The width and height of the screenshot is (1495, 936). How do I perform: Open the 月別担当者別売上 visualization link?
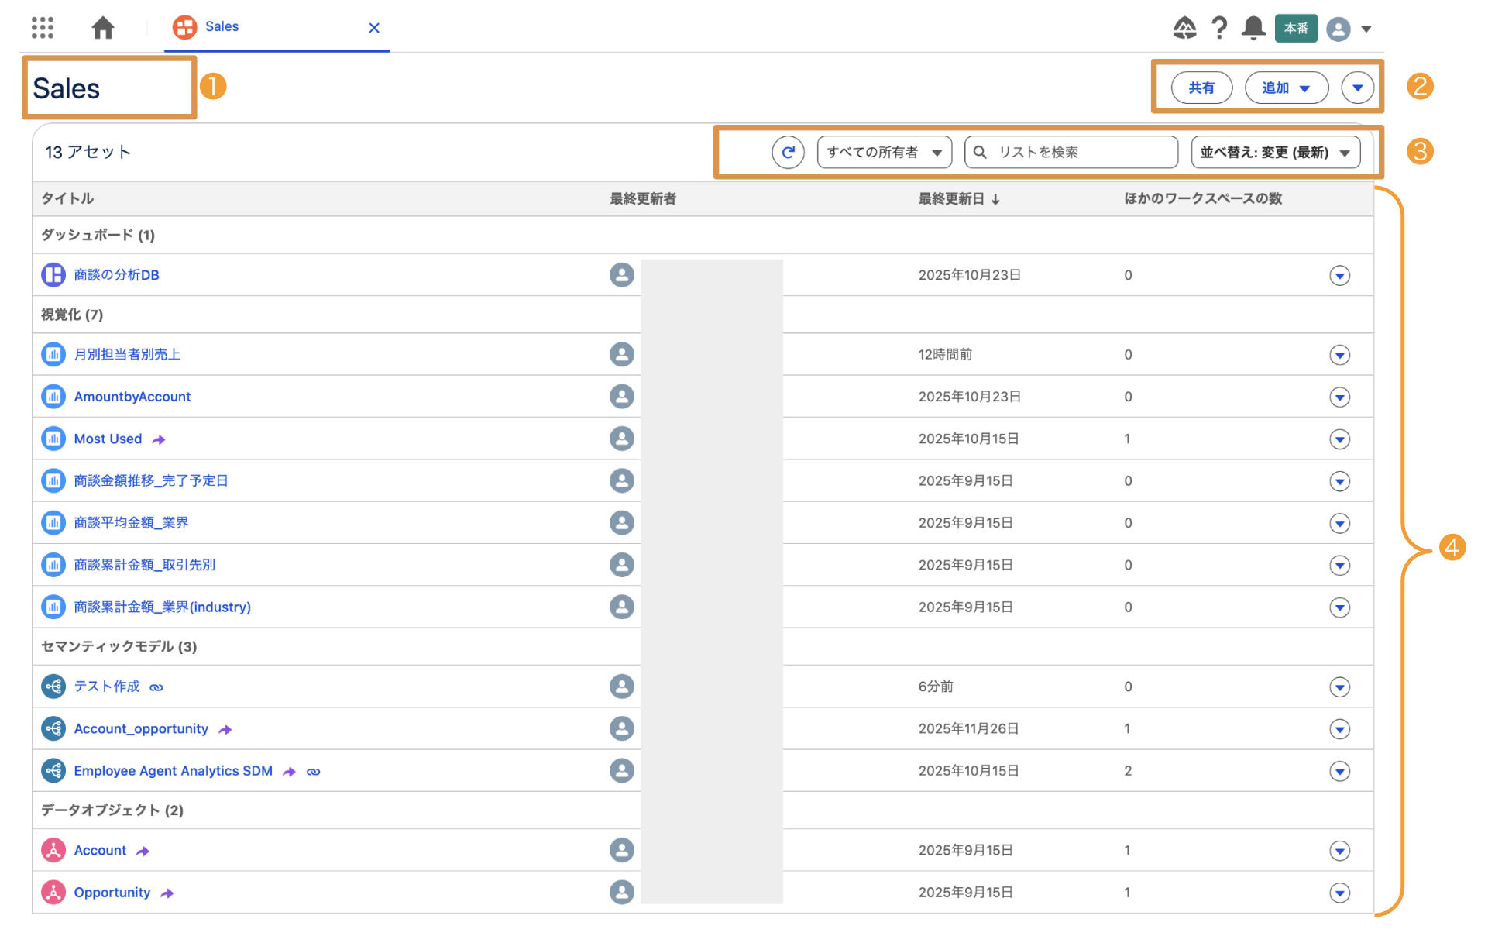[x=128, y=356]
